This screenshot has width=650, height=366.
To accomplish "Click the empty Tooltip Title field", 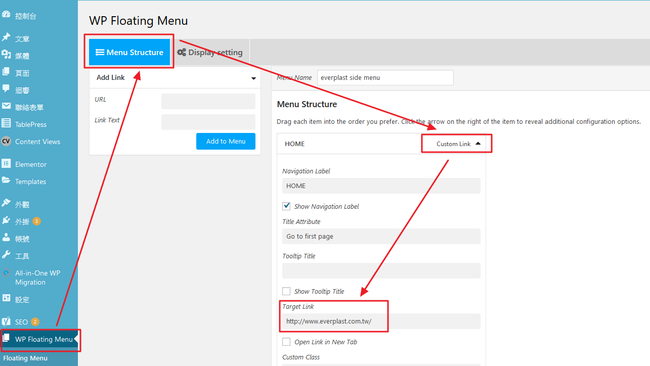I will point(381,270).
